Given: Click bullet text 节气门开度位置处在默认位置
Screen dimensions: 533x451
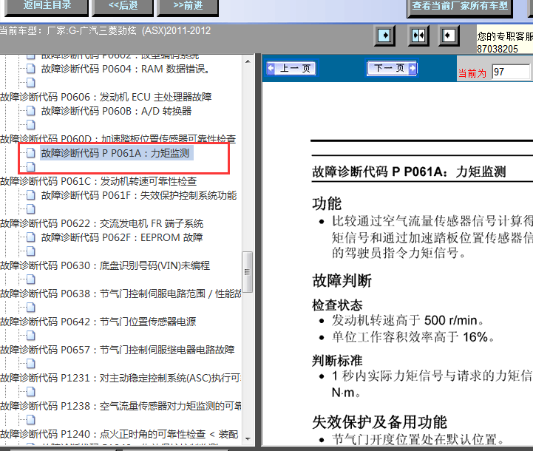Looking at the screenshot, I should (x=418, y=439).
